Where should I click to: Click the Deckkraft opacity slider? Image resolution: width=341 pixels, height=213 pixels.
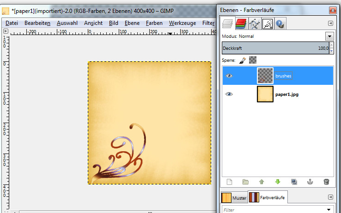[275, 48]
